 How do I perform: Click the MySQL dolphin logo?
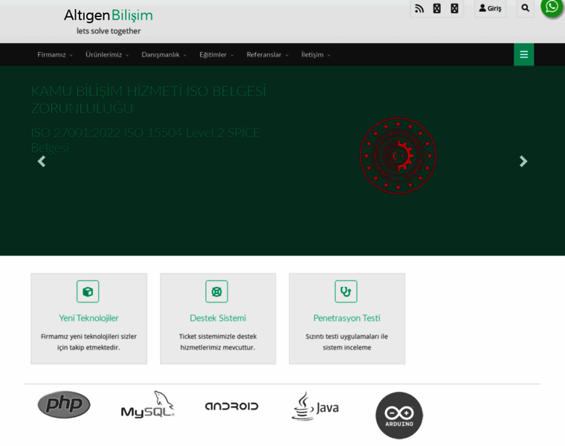(x=148, y=404)
